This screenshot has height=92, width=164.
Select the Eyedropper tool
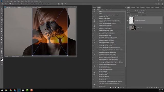tap(2, 22)
